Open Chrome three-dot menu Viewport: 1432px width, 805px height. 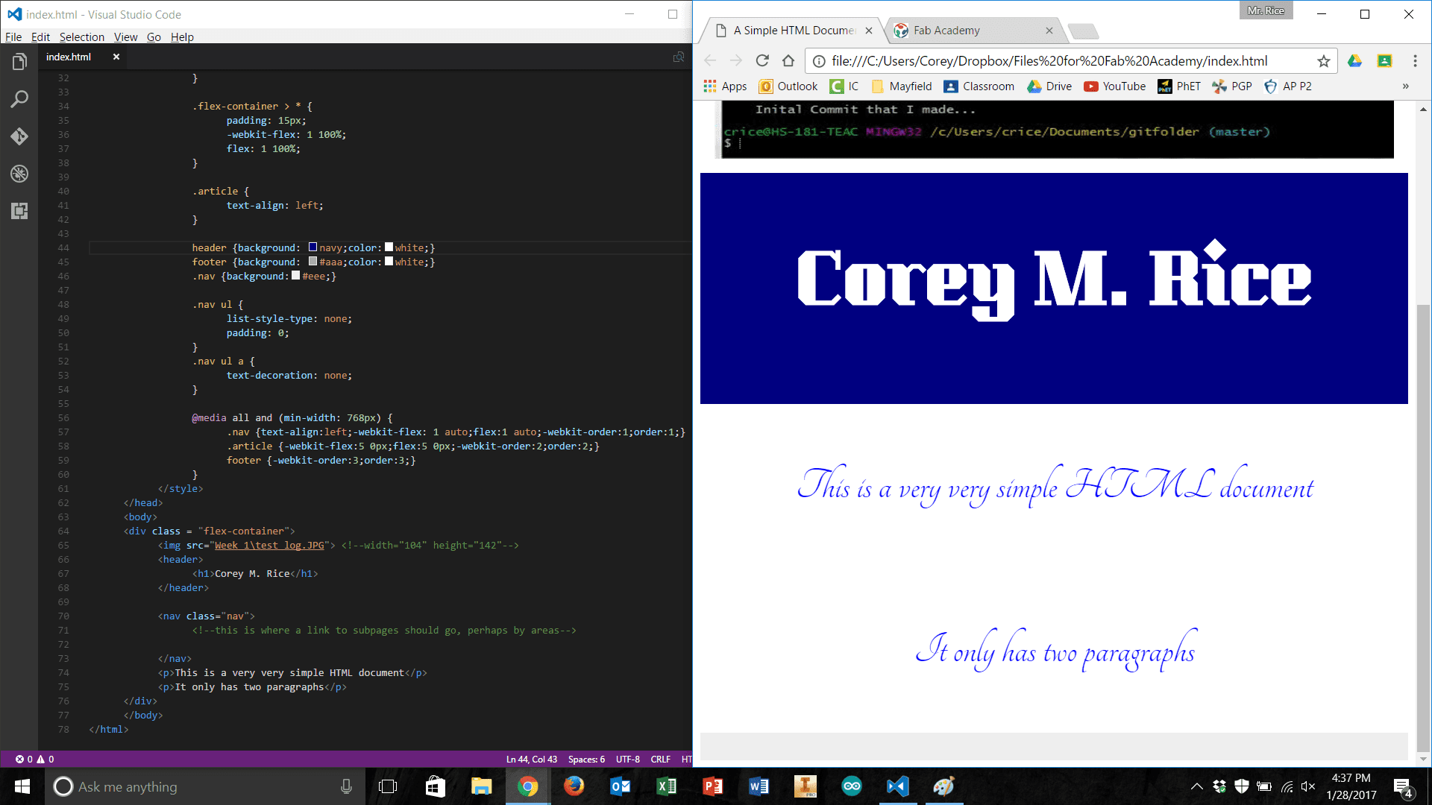(1415, 61)
